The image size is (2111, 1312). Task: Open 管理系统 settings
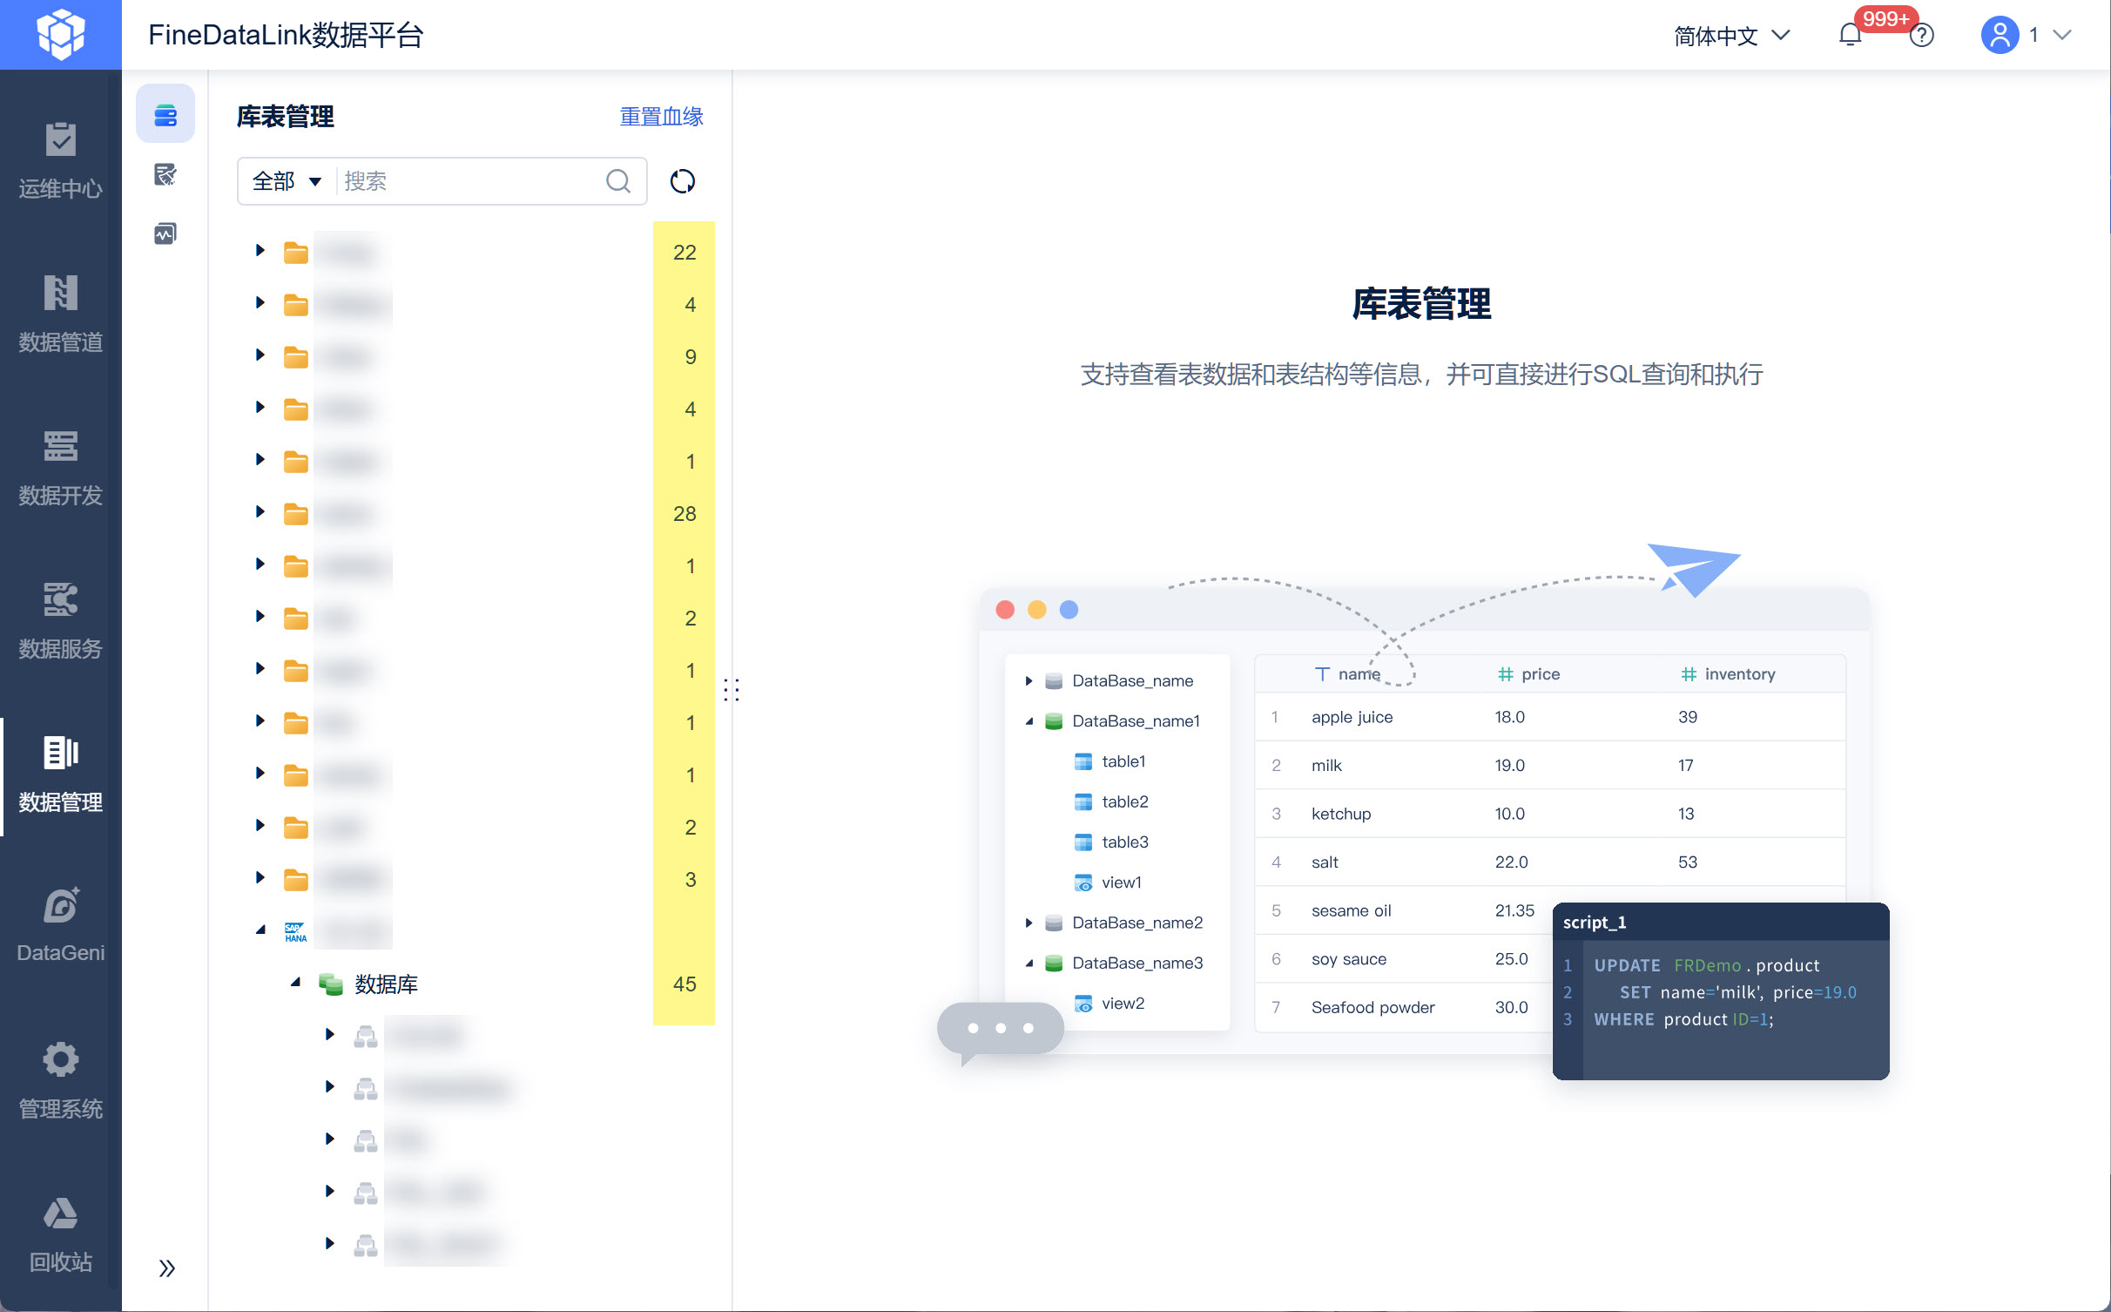click(60, 1082)
